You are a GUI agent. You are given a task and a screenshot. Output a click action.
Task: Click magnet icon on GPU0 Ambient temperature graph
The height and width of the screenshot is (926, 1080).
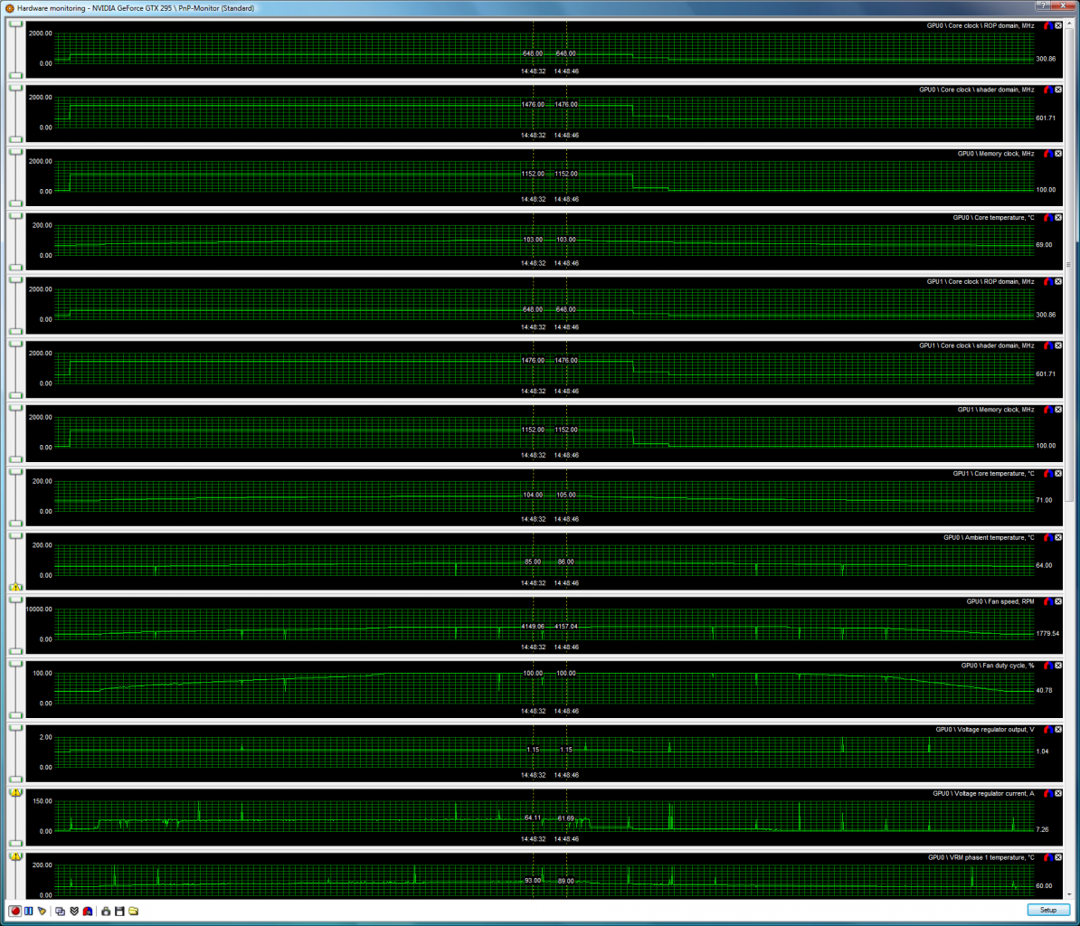coord(1047,538)
